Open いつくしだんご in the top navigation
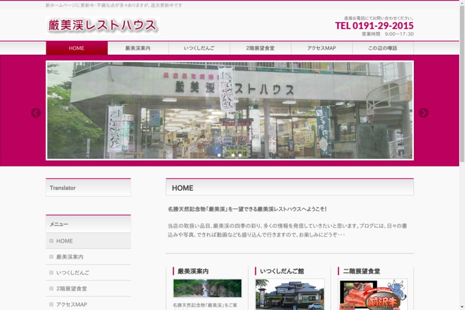465x310 pixels. coord(199,48)
